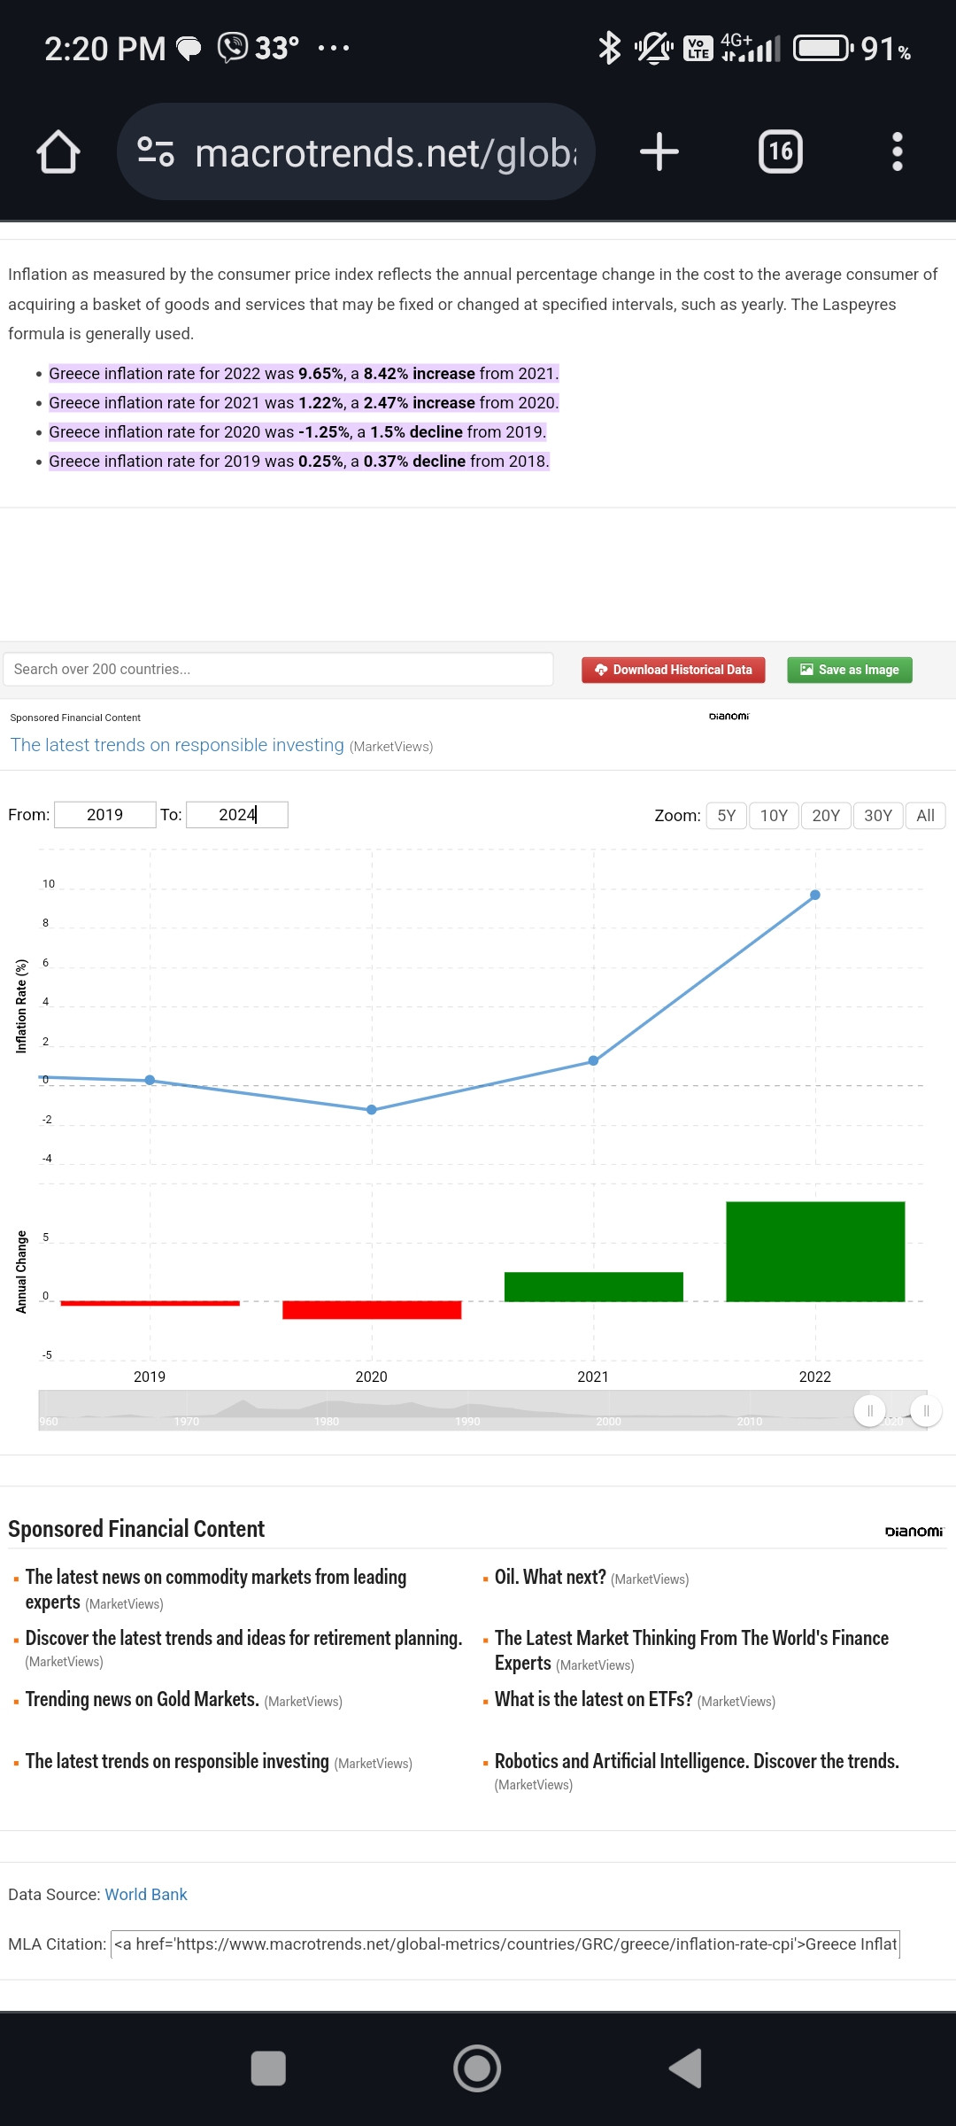
Task: Set chart zoom range to 30Y
Action: tap(877, 815)
